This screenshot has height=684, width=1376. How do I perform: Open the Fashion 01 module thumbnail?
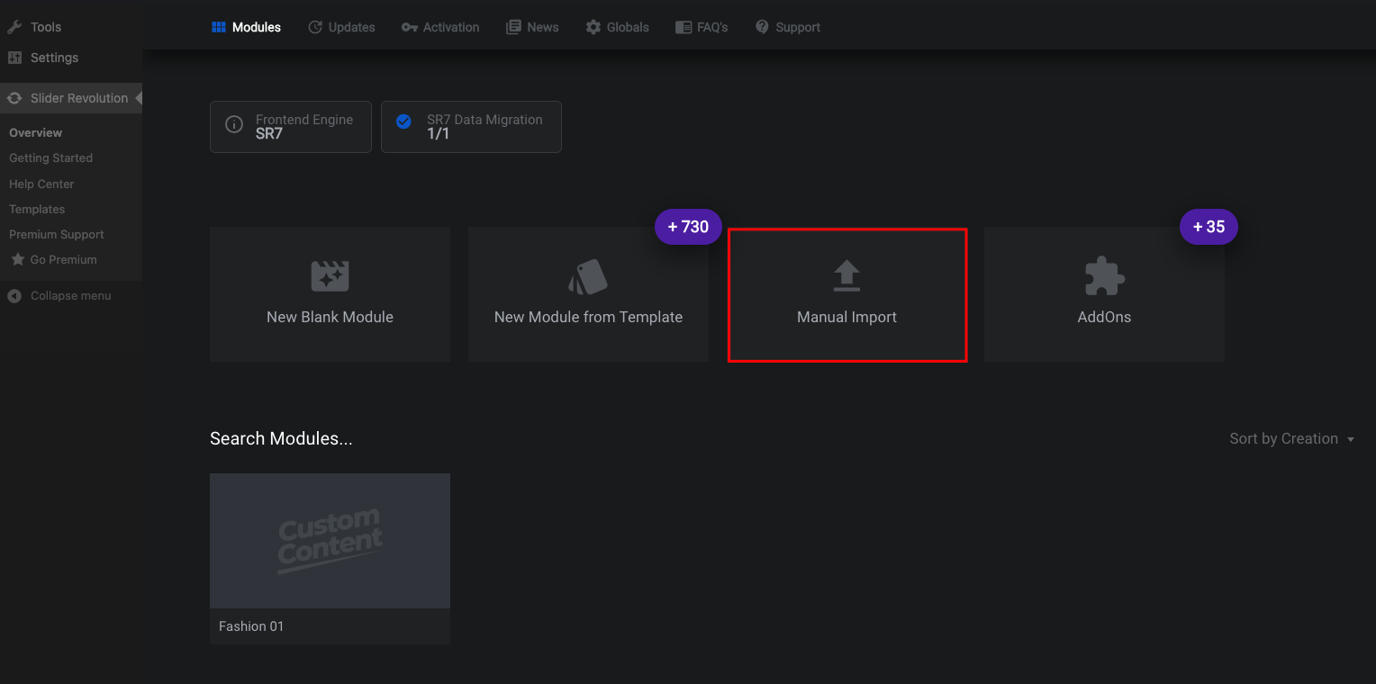[330, 541]
